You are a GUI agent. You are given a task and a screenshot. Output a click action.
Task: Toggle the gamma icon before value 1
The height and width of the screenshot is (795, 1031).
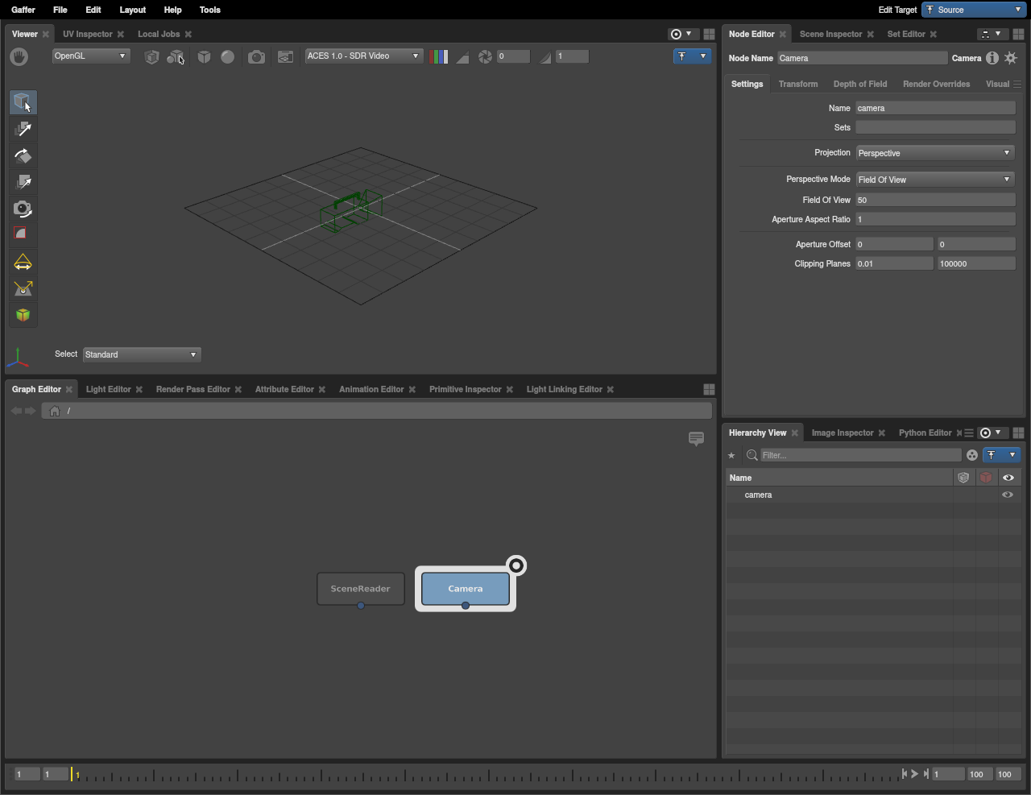tap(545, 56)
